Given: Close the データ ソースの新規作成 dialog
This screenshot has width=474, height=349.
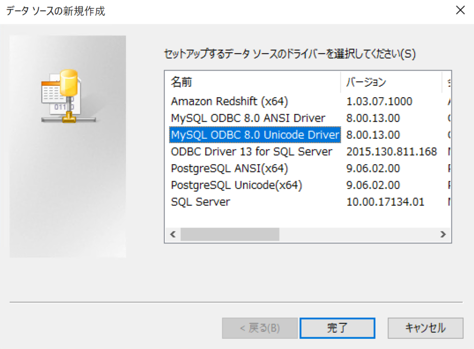Looking at the screenshot, I should (460, 10).
